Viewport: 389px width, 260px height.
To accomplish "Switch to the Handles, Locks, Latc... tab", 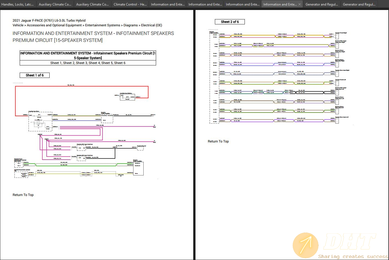I will (x=18, y=4).
